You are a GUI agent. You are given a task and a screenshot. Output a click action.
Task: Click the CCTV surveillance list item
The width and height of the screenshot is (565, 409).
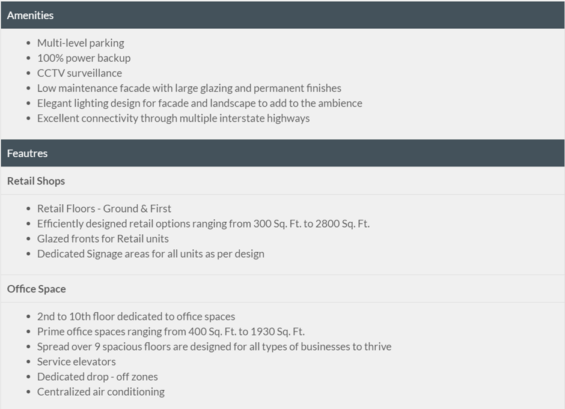point(79,73)
